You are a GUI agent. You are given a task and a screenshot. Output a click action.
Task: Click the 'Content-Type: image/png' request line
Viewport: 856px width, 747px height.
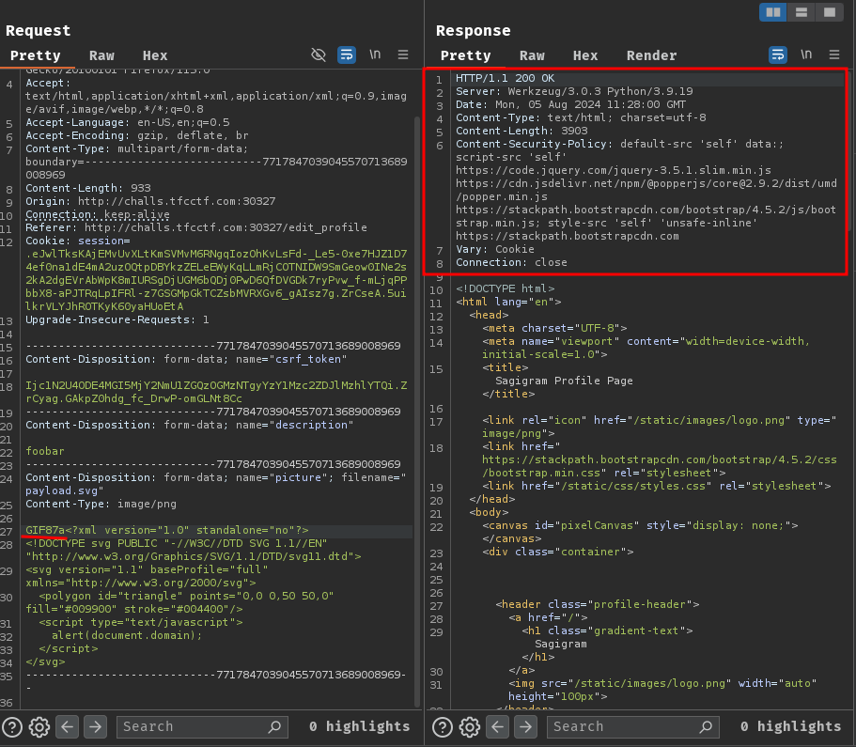pyautogui.click(x=101, y=504)
